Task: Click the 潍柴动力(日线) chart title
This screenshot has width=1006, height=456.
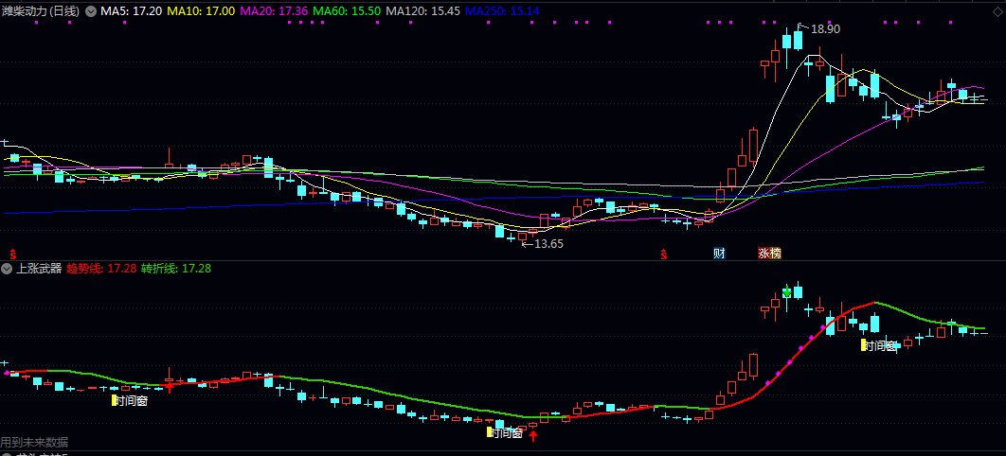Action: [42, 11]
